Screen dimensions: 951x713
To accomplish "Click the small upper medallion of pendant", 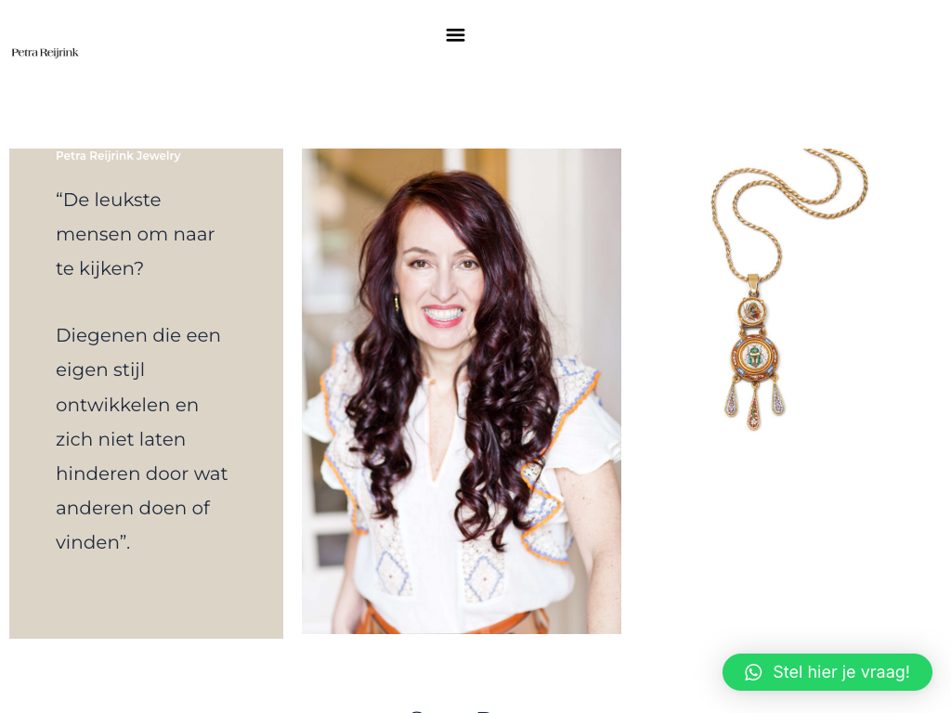I will [x=752, y=312].
